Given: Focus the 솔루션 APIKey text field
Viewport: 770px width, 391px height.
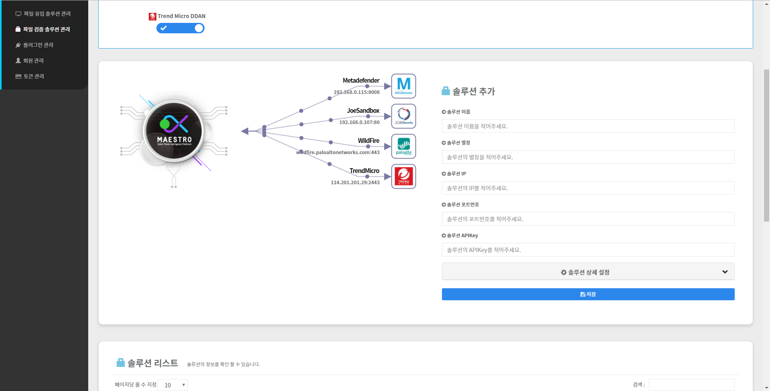Looking at the screenshot, I should (588, 250).
